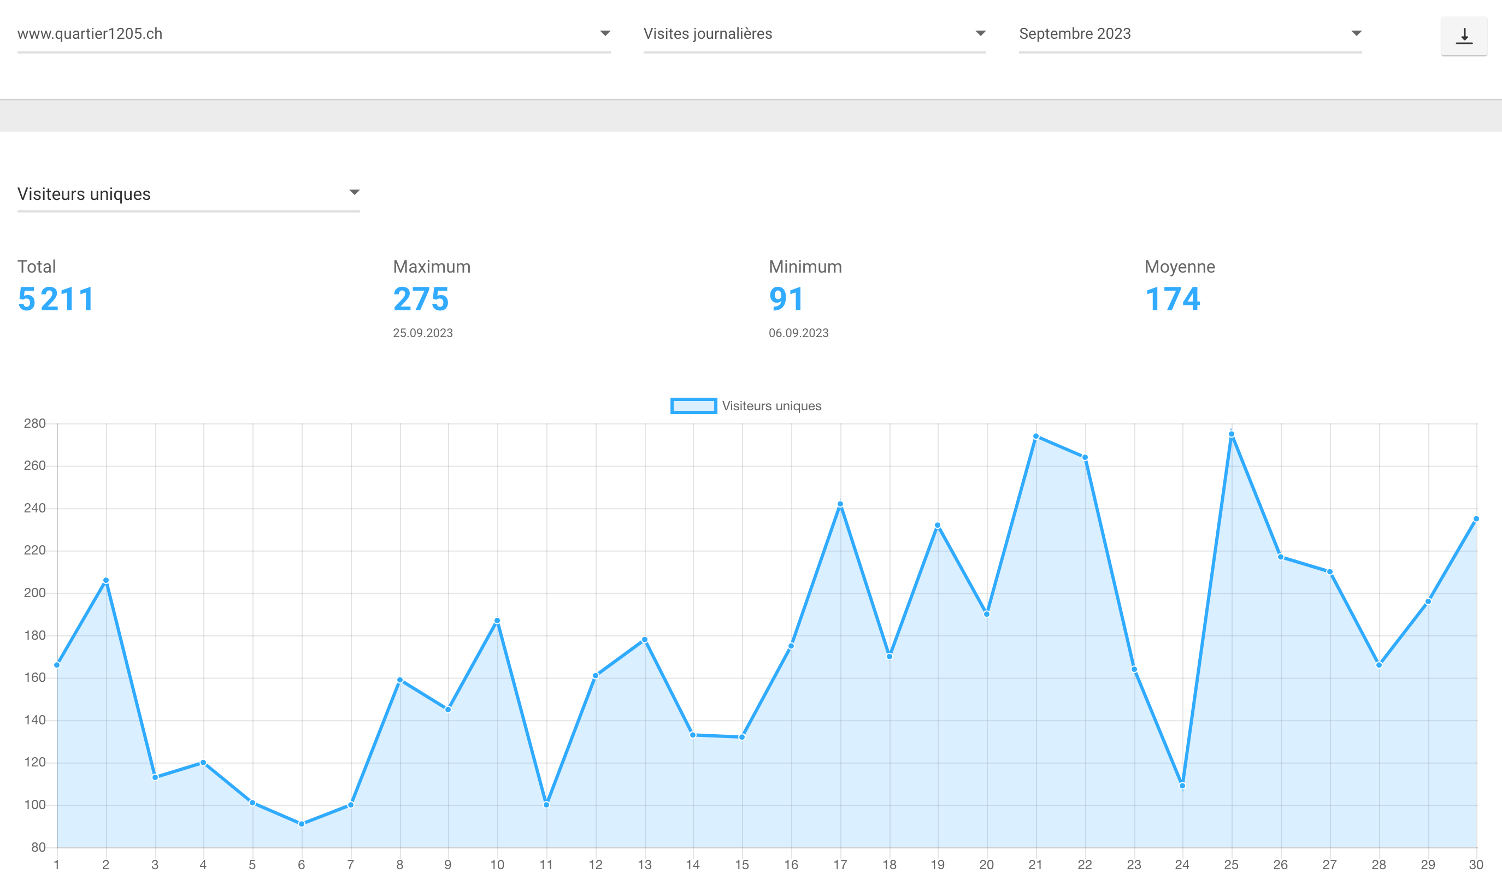Screen dimensions: 1502x891
Task: Click the minimum date 06.09.2023
Action: [x=798, y=333]
